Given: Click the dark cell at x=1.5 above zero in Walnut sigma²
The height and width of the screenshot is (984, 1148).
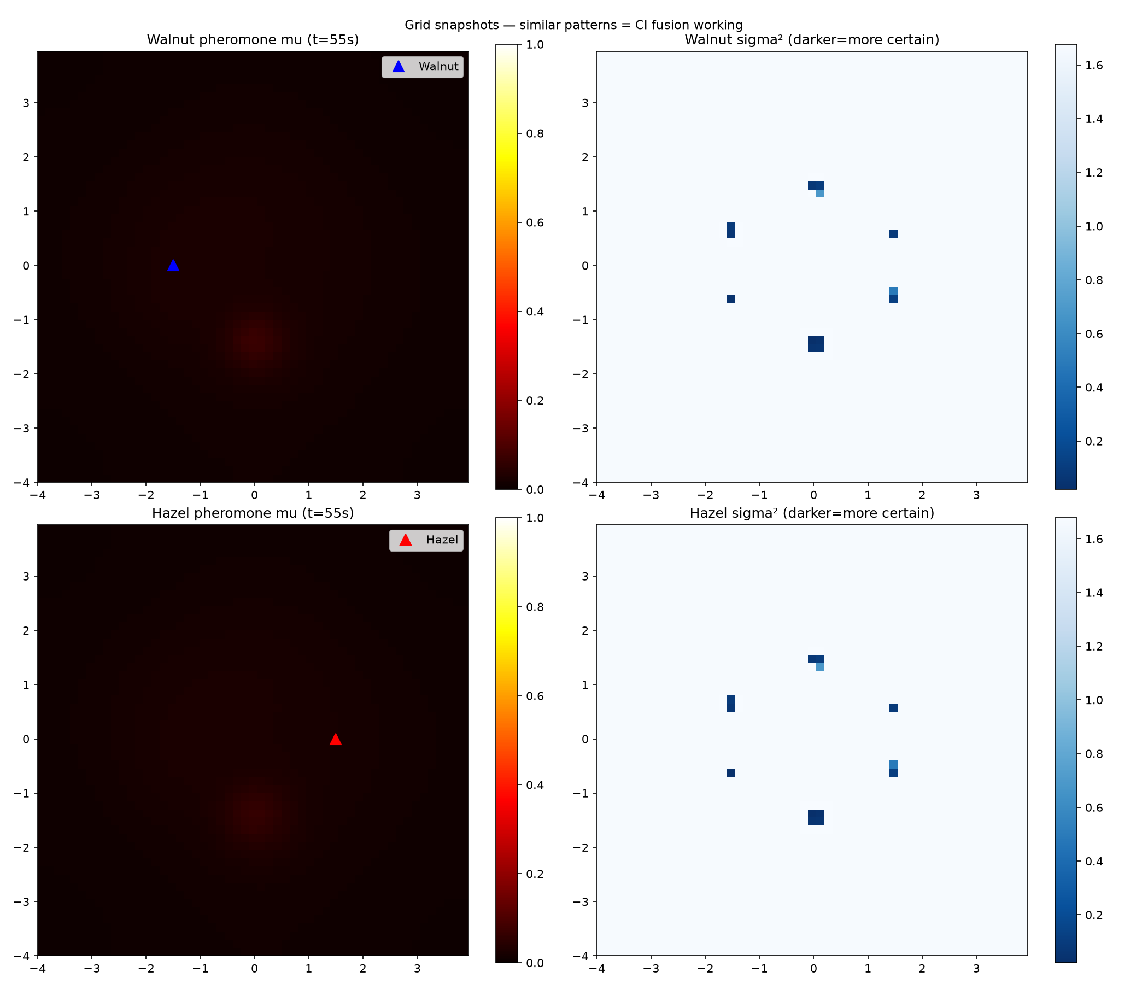Looking at the screenshot, I should pos(893,235).
